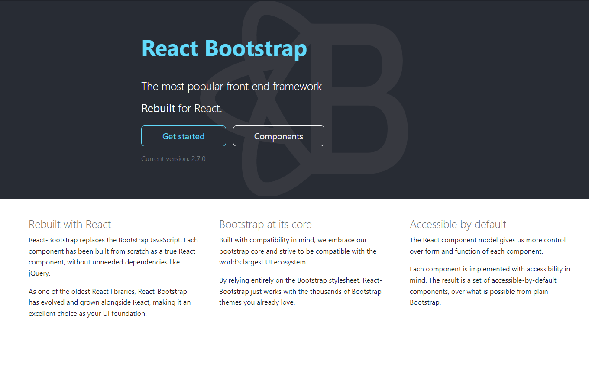This screenshot has height=386, width=589.
Task: Click the 'Components' button
Action: (x=278, y=136)
